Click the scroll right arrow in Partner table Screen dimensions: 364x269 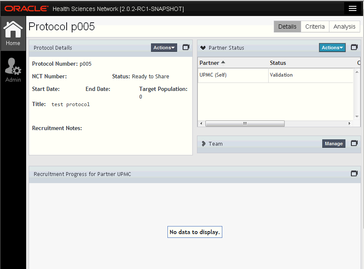[x=349, y=123]
